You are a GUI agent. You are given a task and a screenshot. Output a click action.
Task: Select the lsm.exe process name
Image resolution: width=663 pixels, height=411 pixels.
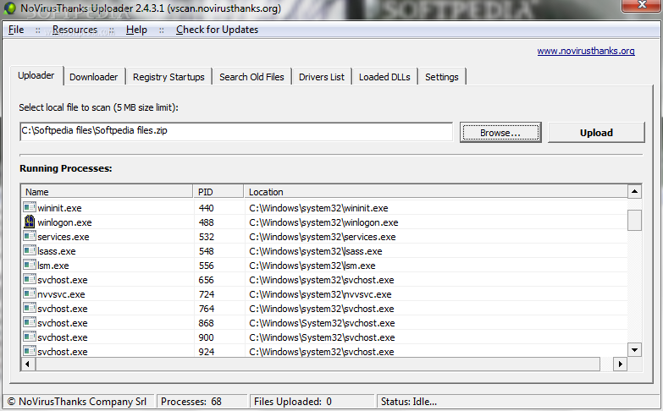52,266
